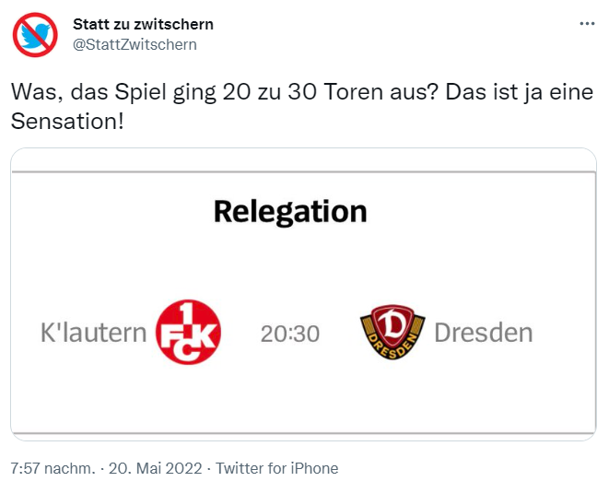Click the 'K'lautern' team name
This screenshot has height=493, width=609.
(94, 332)
